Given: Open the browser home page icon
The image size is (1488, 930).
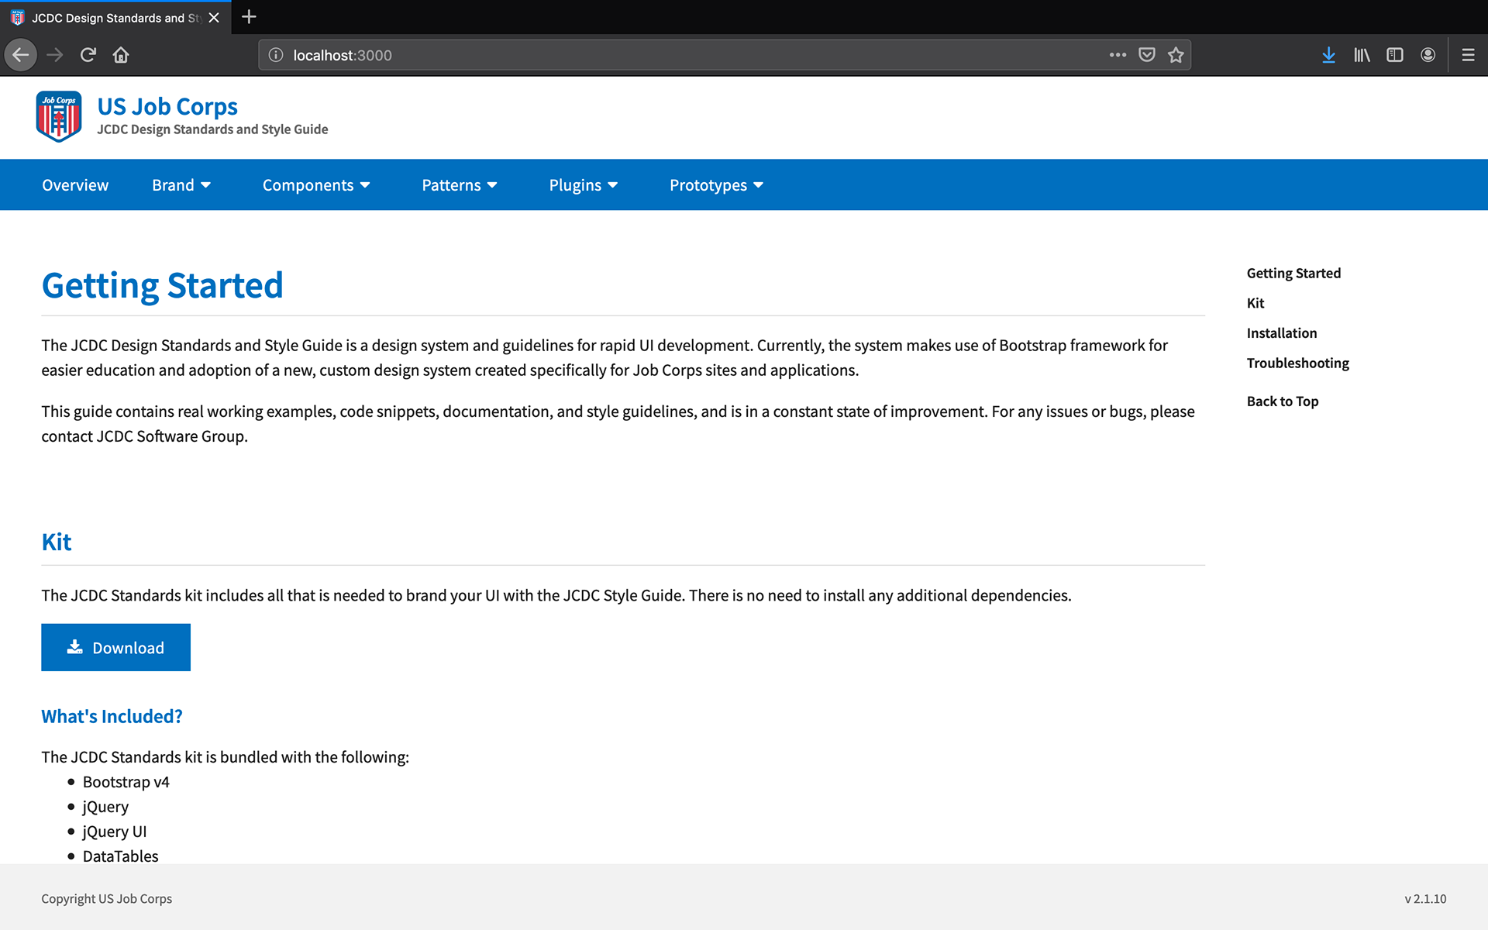Looking at the screenshot, I should (x=121, y=55).
